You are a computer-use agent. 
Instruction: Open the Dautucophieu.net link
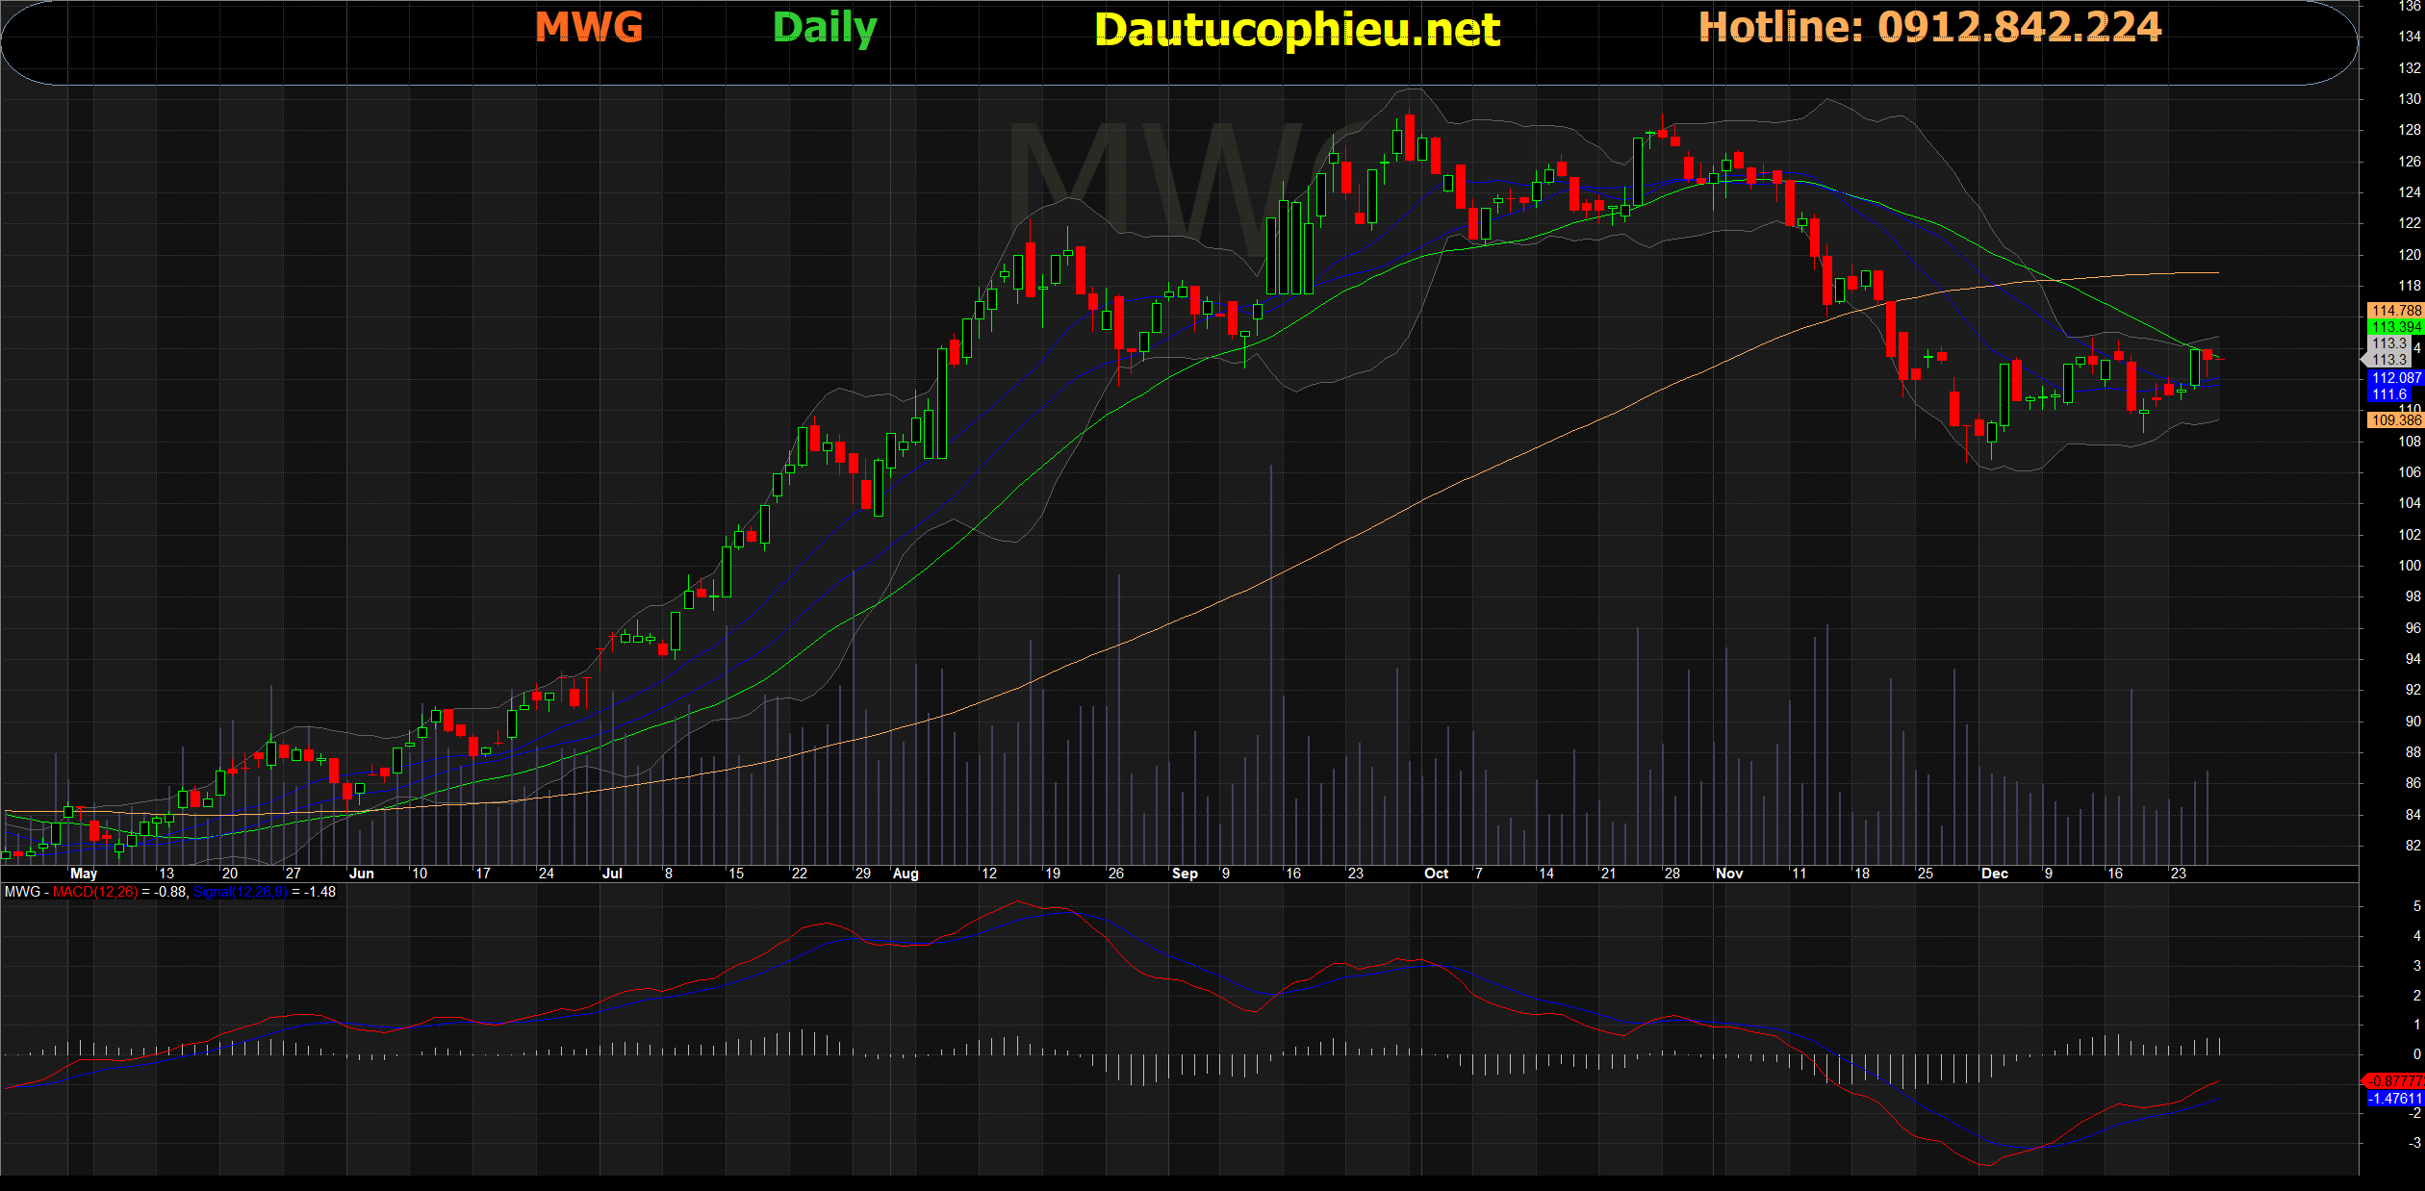click(1296, 30)
